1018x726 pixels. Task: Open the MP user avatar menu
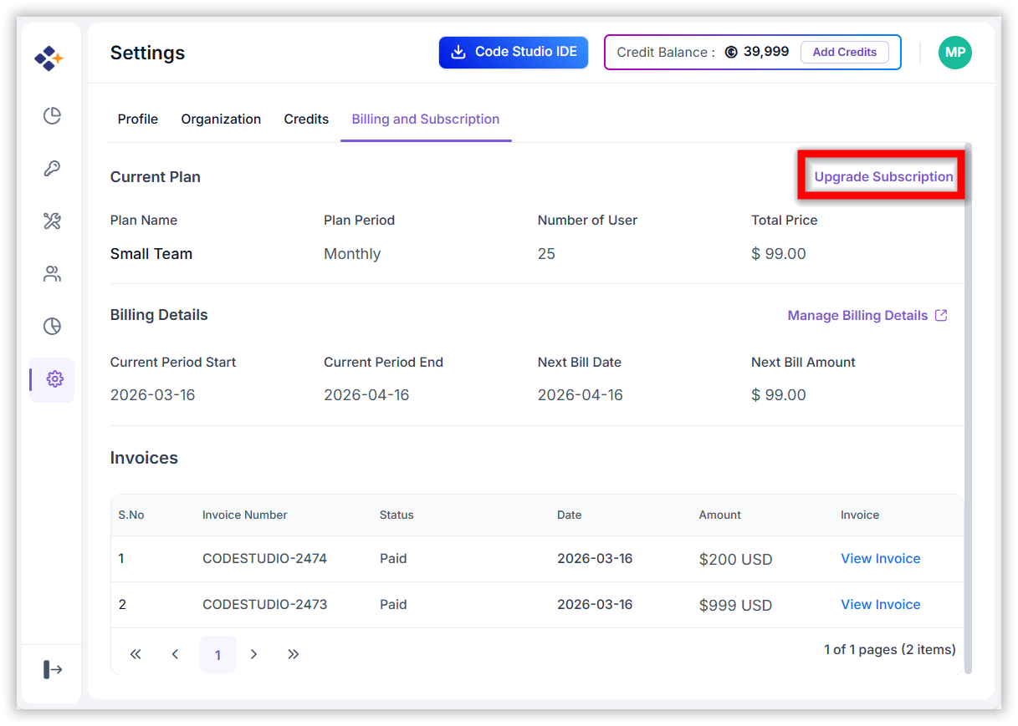[x=954, y=53]
